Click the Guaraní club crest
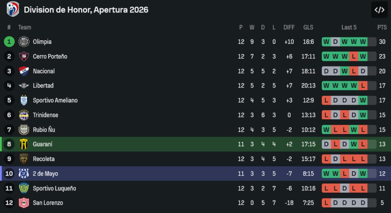 click(24, 144)
